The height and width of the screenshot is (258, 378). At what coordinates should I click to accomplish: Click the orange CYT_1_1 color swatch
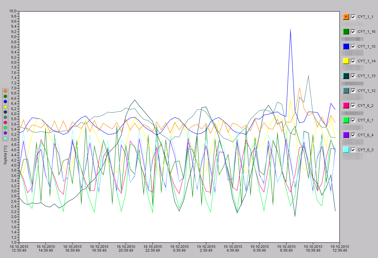pos(346,17)
